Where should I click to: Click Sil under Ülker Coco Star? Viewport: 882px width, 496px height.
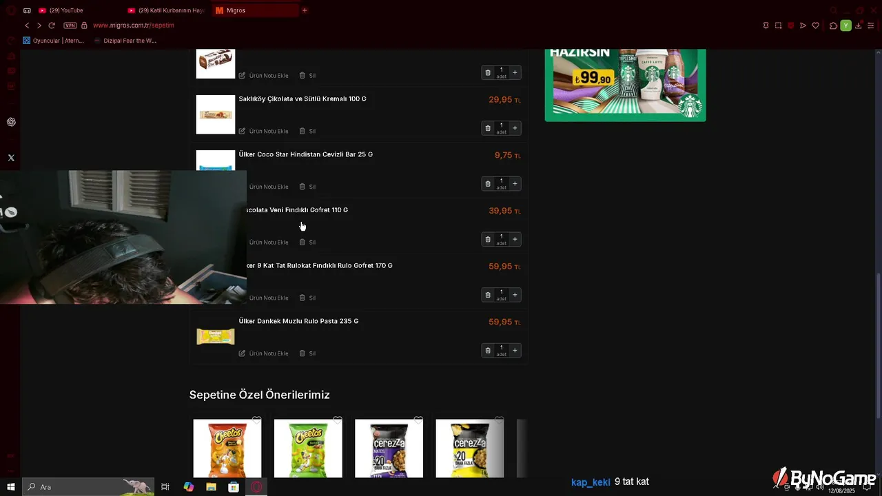[307, 187]
